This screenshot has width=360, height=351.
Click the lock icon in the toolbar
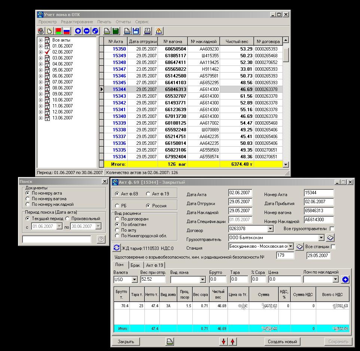[41, 31]
